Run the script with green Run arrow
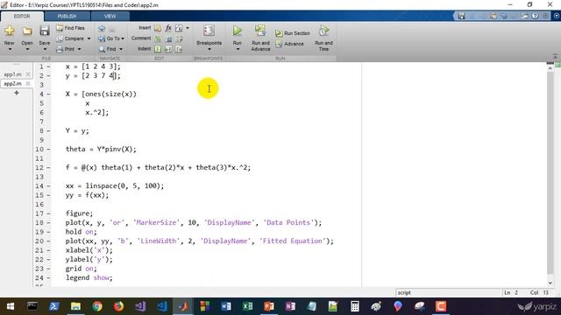 [x=238, y=31]
